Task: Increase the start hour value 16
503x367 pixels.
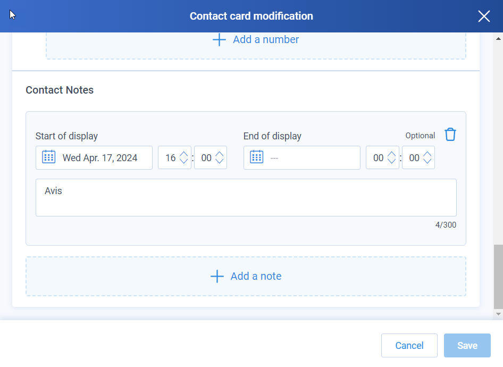Action: point(184,154)
